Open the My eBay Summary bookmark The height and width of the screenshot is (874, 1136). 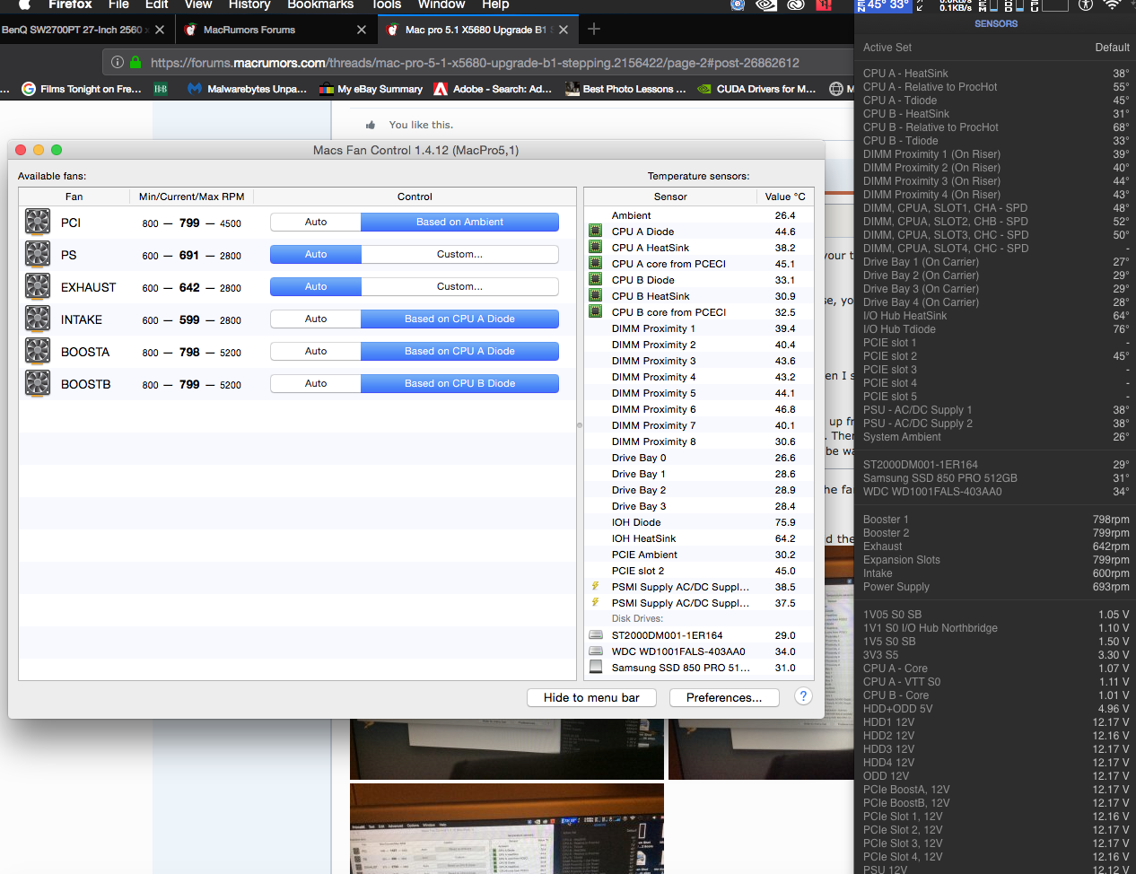[371, 89]
